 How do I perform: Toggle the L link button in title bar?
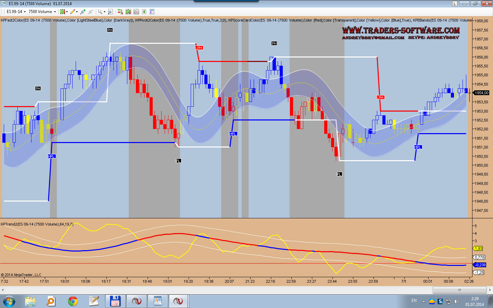pos(455,4)
